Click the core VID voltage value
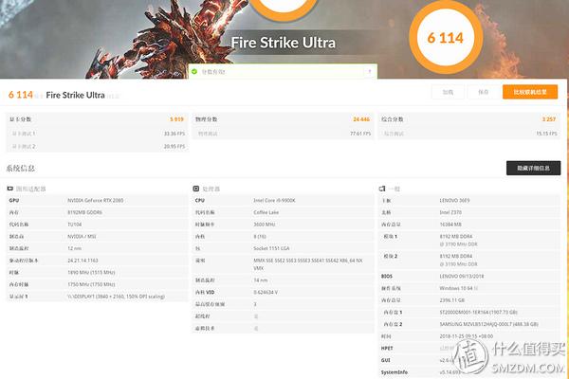Screen dimensions: 569x379 click(x=266, y=293)
